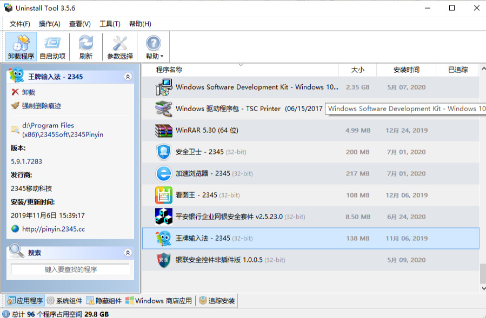Screen dimensions: 486x318
Task: Click the WinRAR 5.30 icon
Action: click(x=164, y=130)
